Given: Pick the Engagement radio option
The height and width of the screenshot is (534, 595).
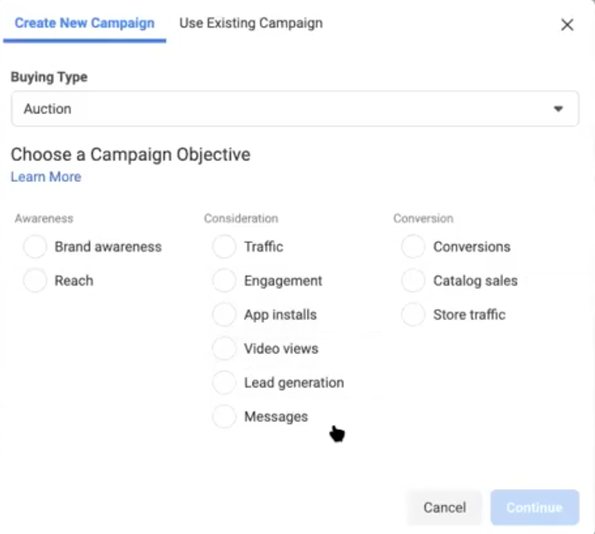Looking at the screenshot, I should pos(224,281).
